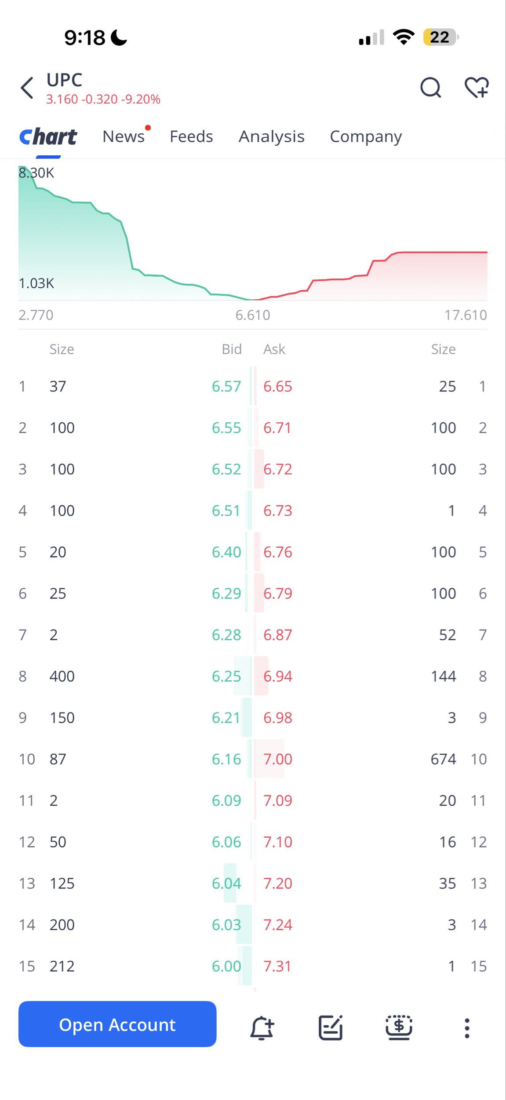Select the Analysis tab

coord(271,137)
